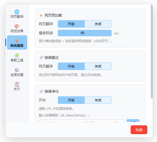
Task: Turn on 链接直达 with 开启 option
Action: click(71, 66)
